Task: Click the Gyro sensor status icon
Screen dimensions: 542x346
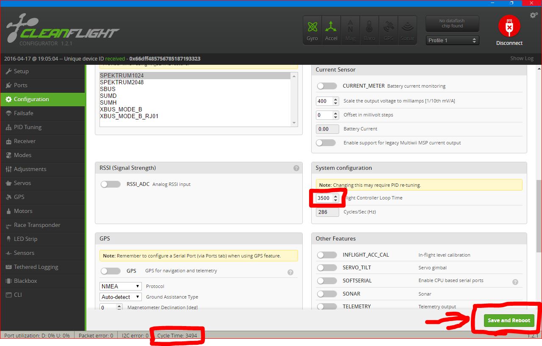Action: pyautogui.click(x=312, y=30)
